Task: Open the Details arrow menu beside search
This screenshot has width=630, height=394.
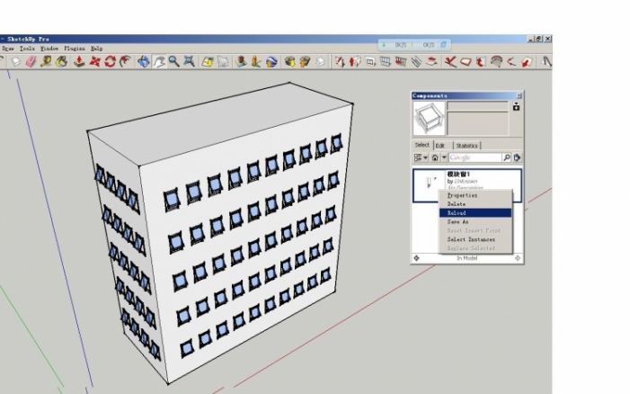Action: tap(517, 157)
